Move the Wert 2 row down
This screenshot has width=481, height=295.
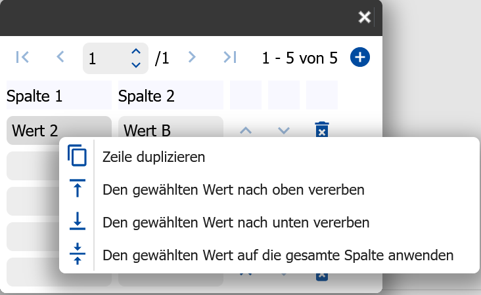coord(283,130)
